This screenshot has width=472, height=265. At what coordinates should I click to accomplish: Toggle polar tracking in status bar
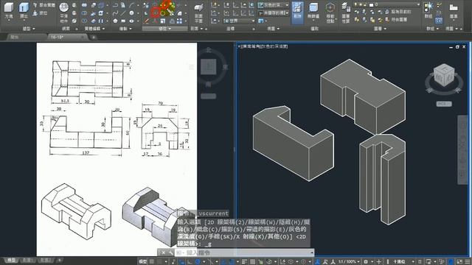click(x=198, y=262)
